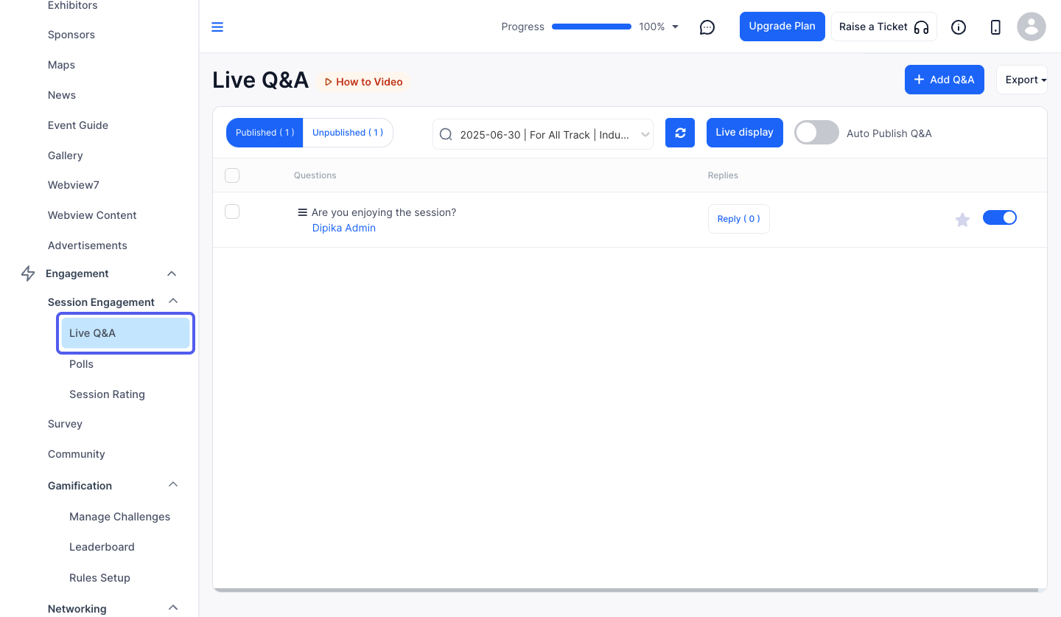
Task: Open the Export dropdown
Action: [1022, 80]
